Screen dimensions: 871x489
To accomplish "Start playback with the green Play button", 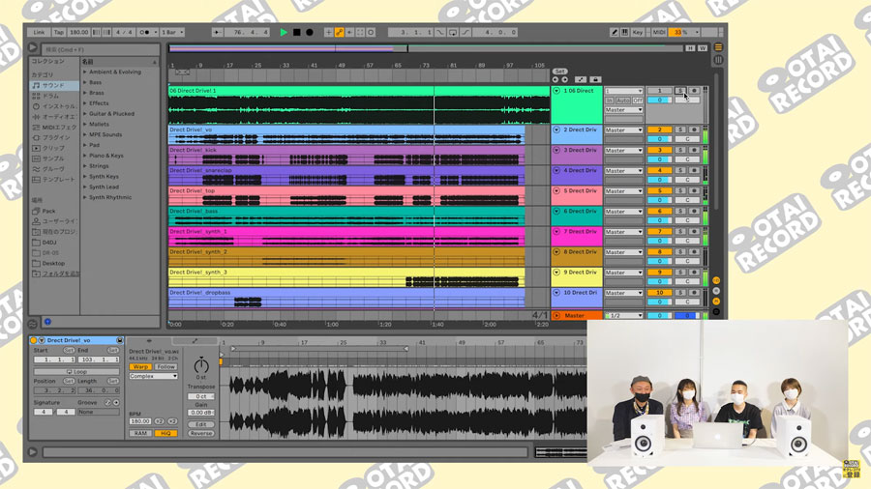I will [284, 32].
